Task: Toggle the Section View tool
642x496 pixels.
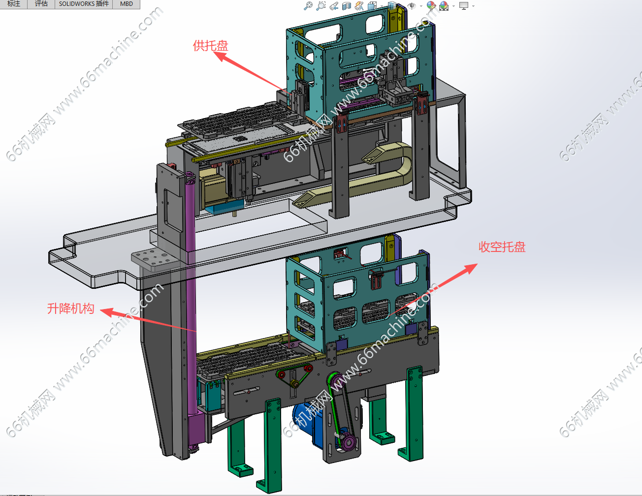Action: click(x=346, y=6)
